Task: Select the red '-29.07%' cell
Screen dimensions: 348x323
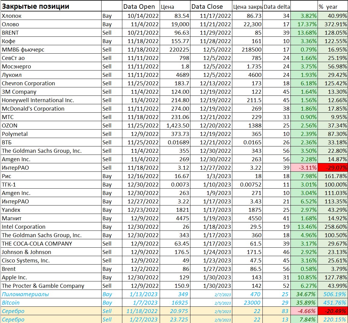Action: click(333, 168)
